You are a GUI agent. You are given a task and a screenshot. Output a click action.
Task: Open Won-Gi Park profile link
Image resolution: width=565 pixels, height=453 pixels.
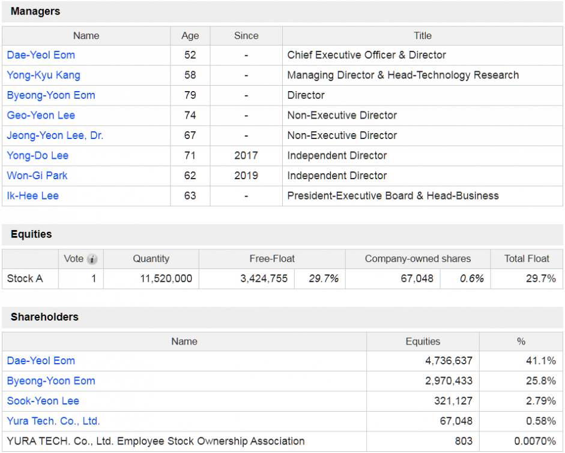(x=37, y=176)
